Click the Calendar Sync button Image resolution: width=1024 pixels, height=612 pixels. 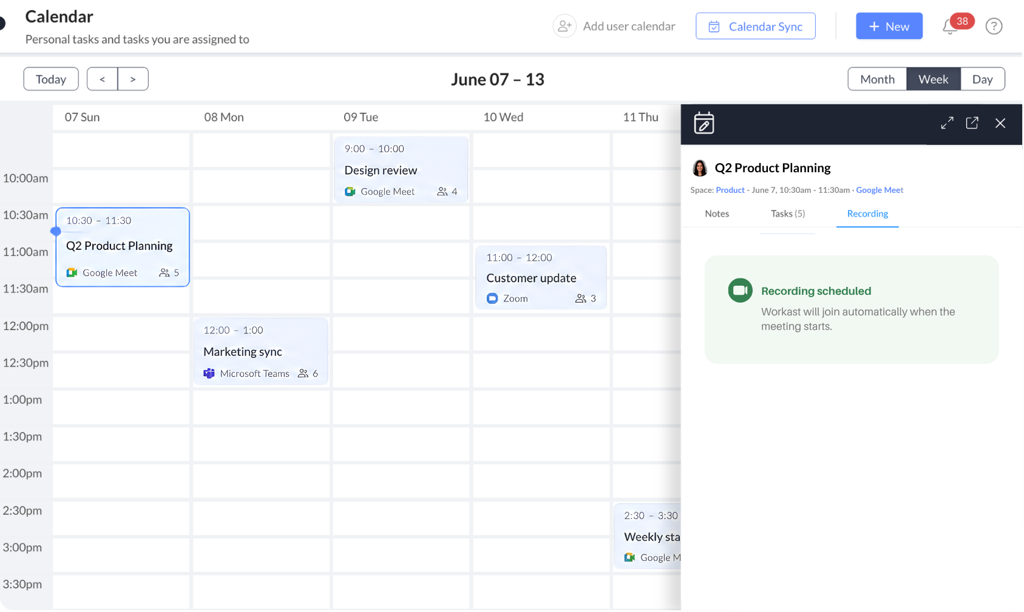click(x=755, y=26)
